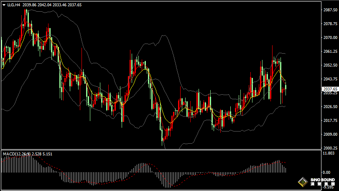Click the 2017.50 price scale label
Viewport: 339px width, 191px height.
[x=330, y=121]
